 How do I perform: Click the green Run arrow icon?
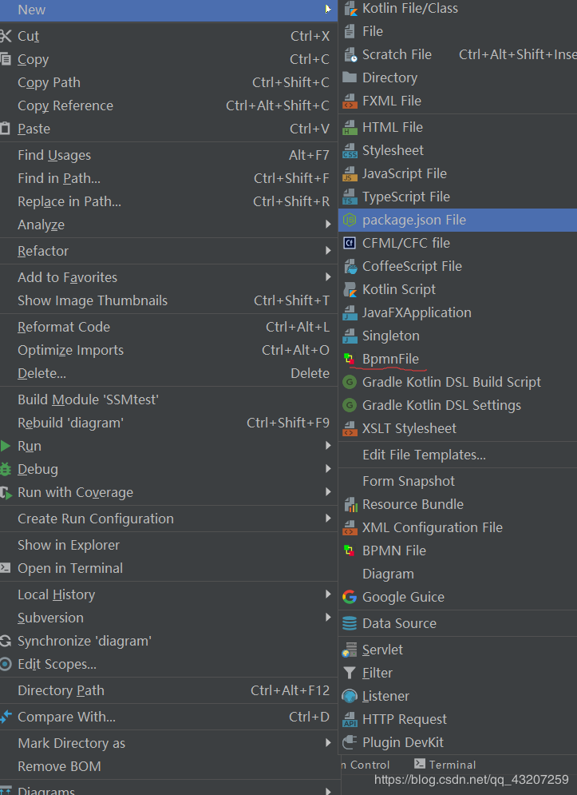pyautogui.click(x=6, y=446)
